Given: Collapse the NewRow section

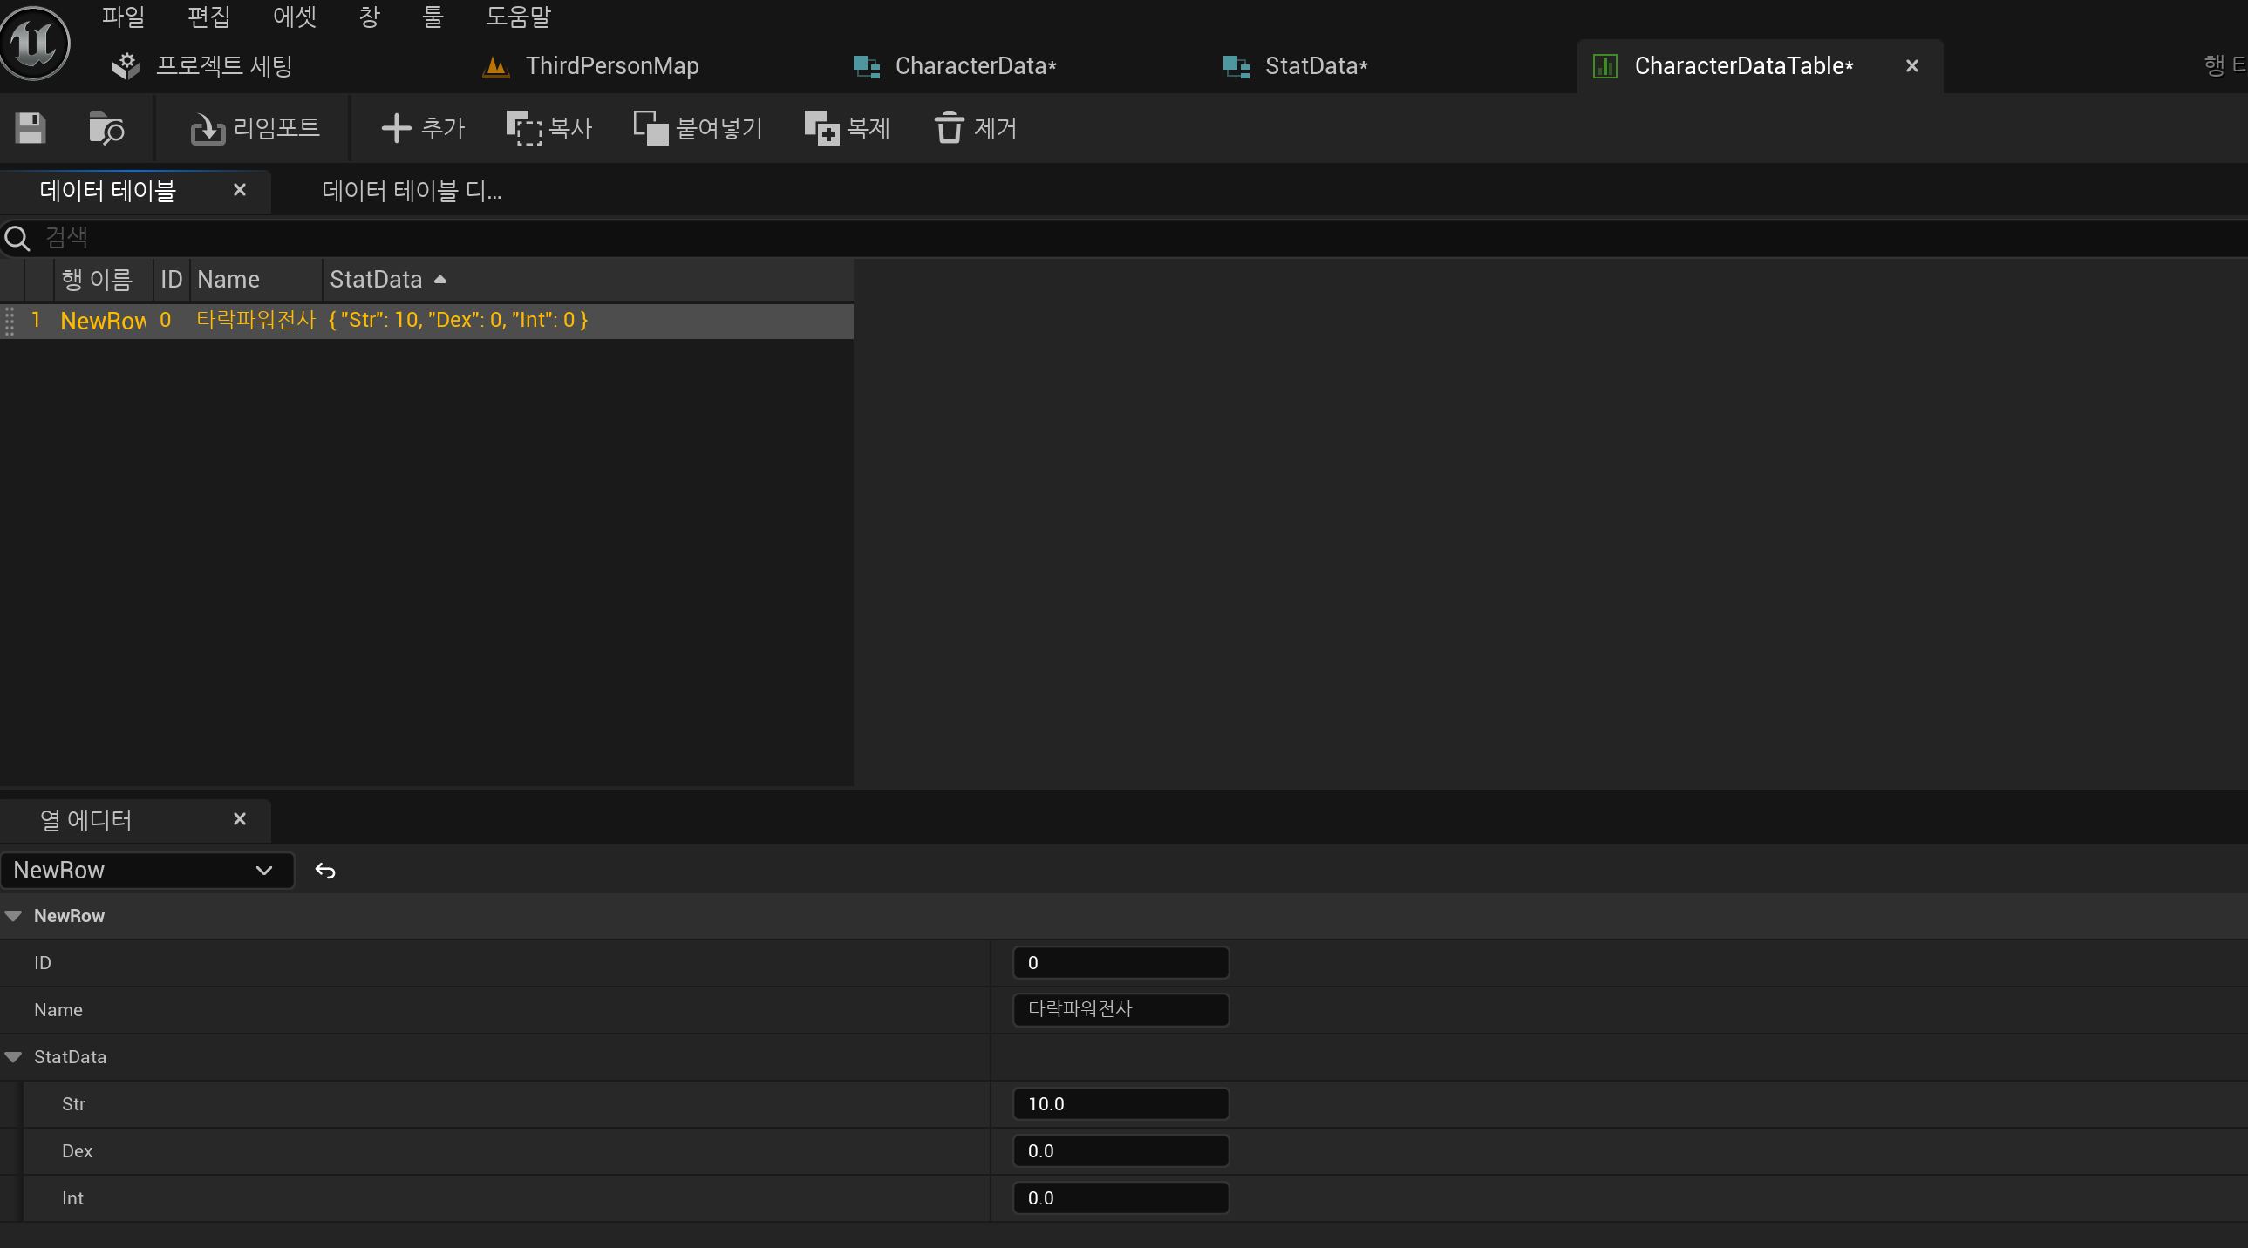Looking at the screenshot, I should 13,916.
